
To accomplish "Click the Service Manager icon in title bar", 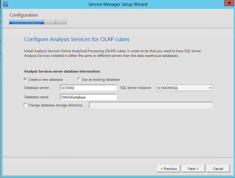I will coord(5,4).
